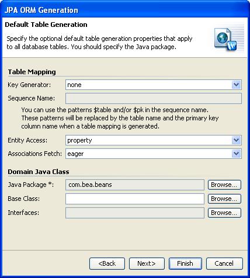Image resolution: width=250 pixels, height=278 pixels.
Task: Browse for the Java Package
Action: coord(224,185)
